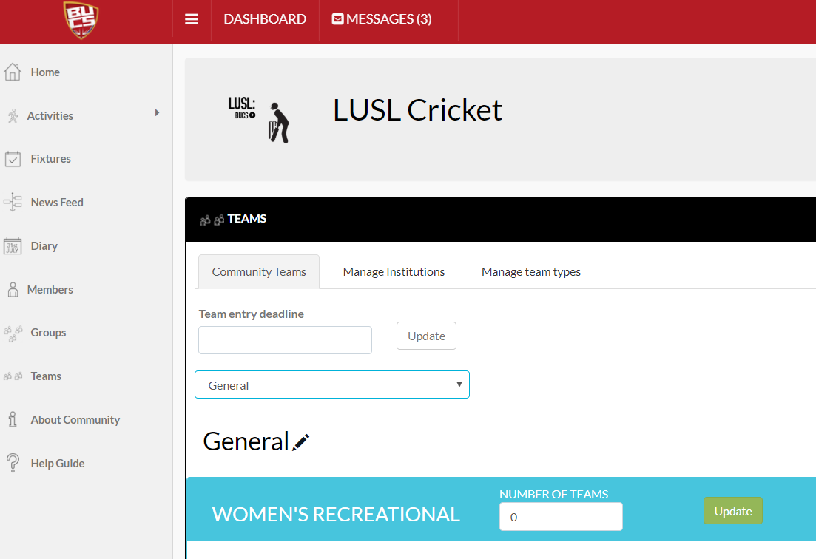The image size is (816, 559).
Task: Open the Fixtures sidebar link
Action: click(x=50, y=158)
